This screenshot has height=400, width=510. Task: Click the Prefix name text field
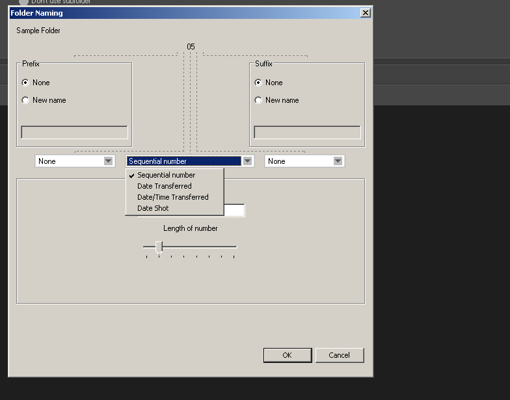point(74,133)
